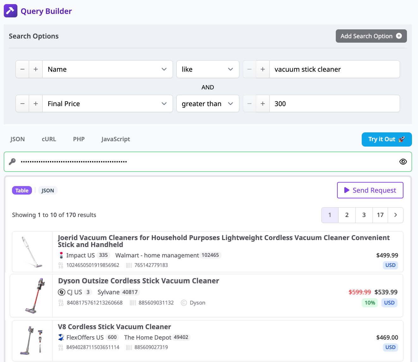
Task: Click the vacuum stick cleaner value field
Action: coord(335,69)
